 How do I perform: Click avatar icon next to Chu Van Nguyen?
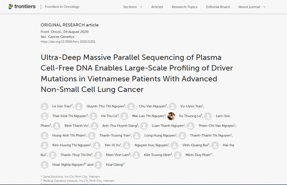pos(131,106)
